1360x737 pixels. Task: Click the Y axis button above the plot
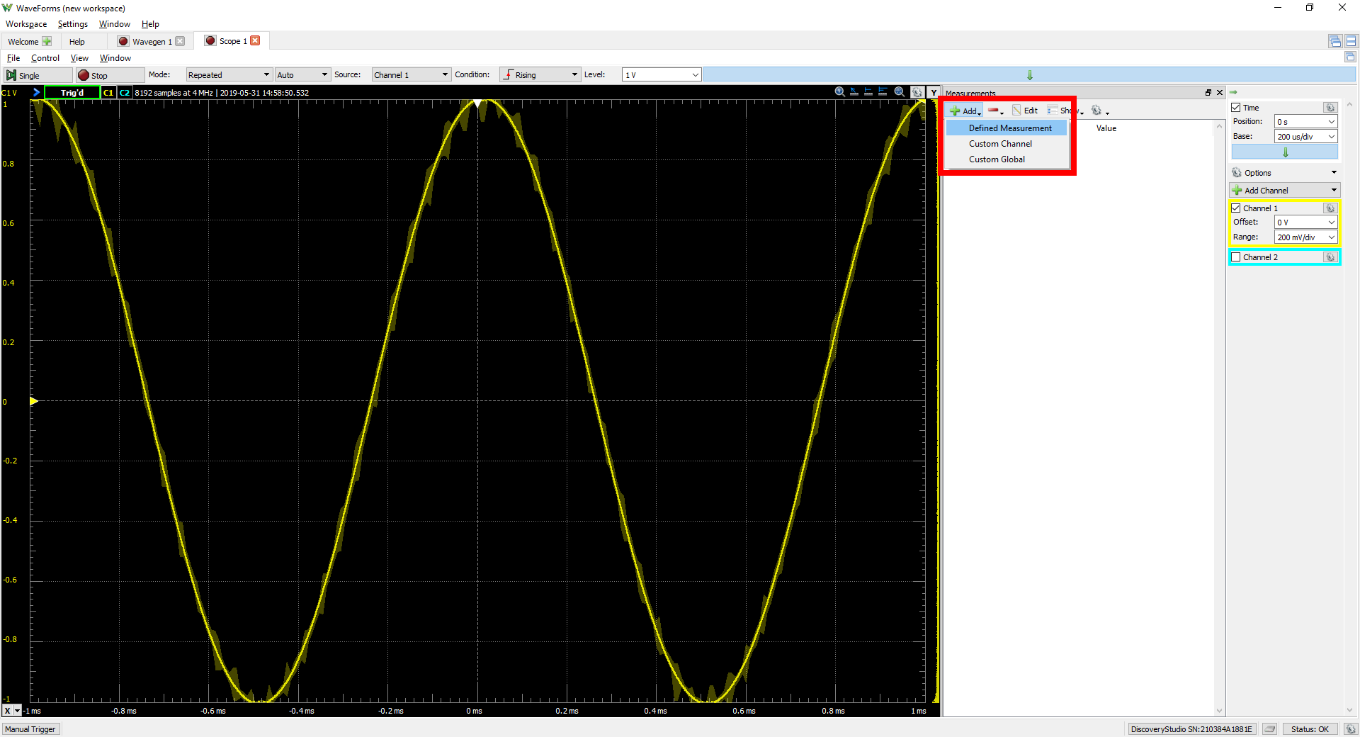coord(934,93)
